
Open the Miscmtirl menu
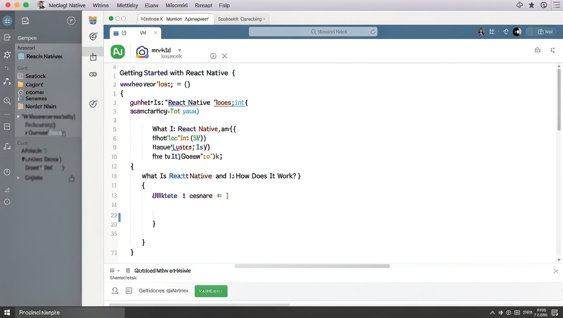177,5
